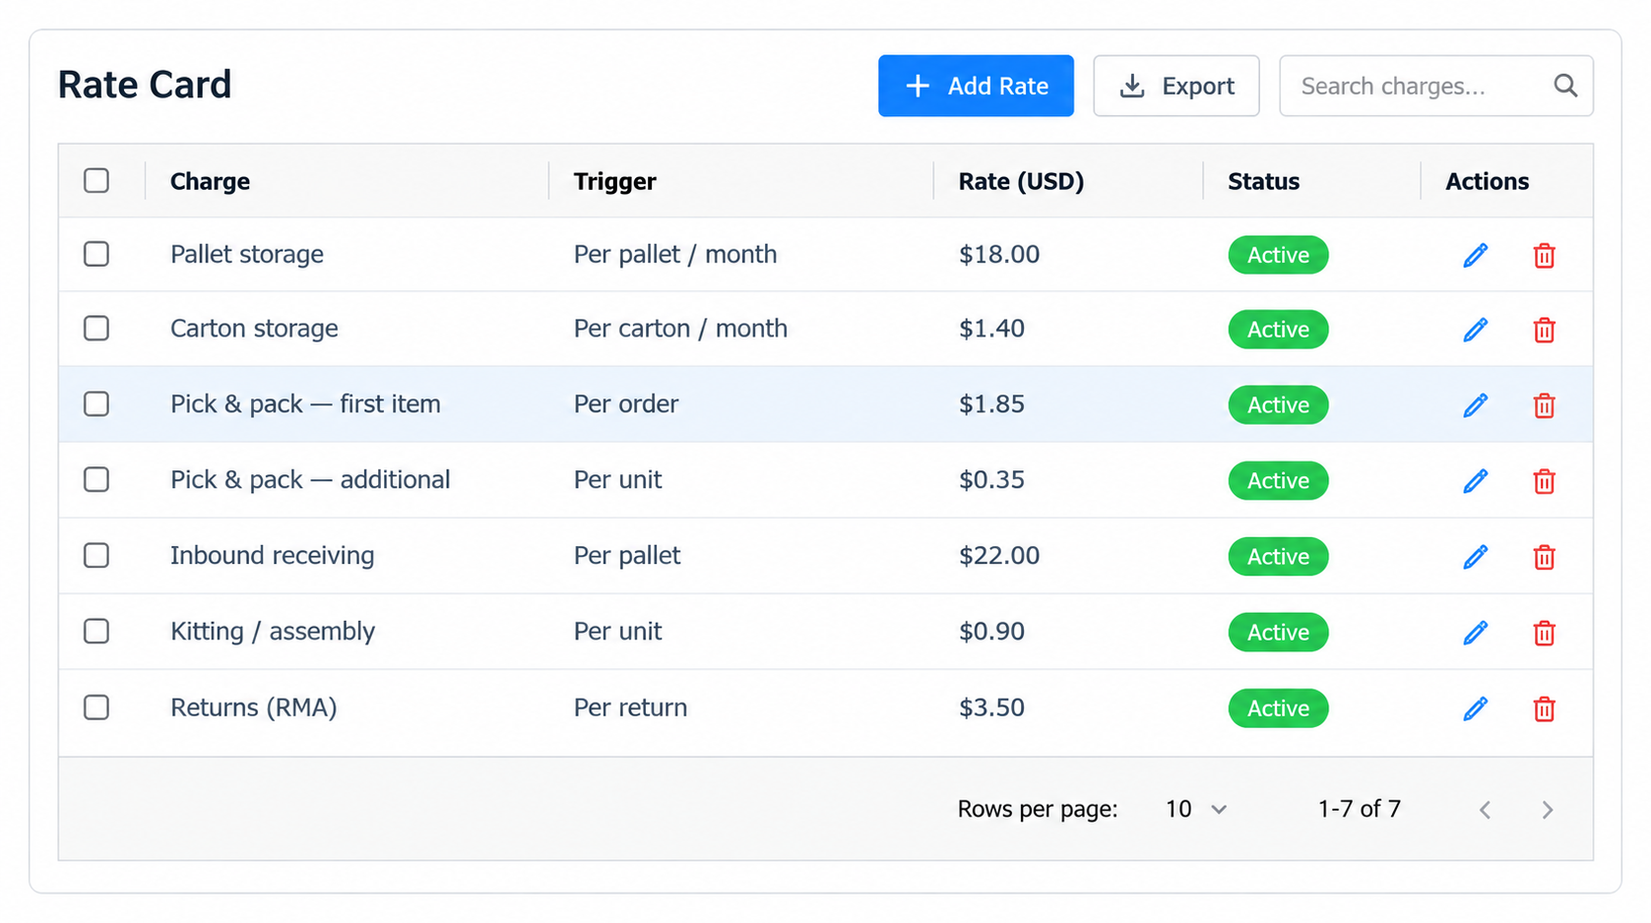Click Active badge on Pick & pack additional

point(1278,480)
